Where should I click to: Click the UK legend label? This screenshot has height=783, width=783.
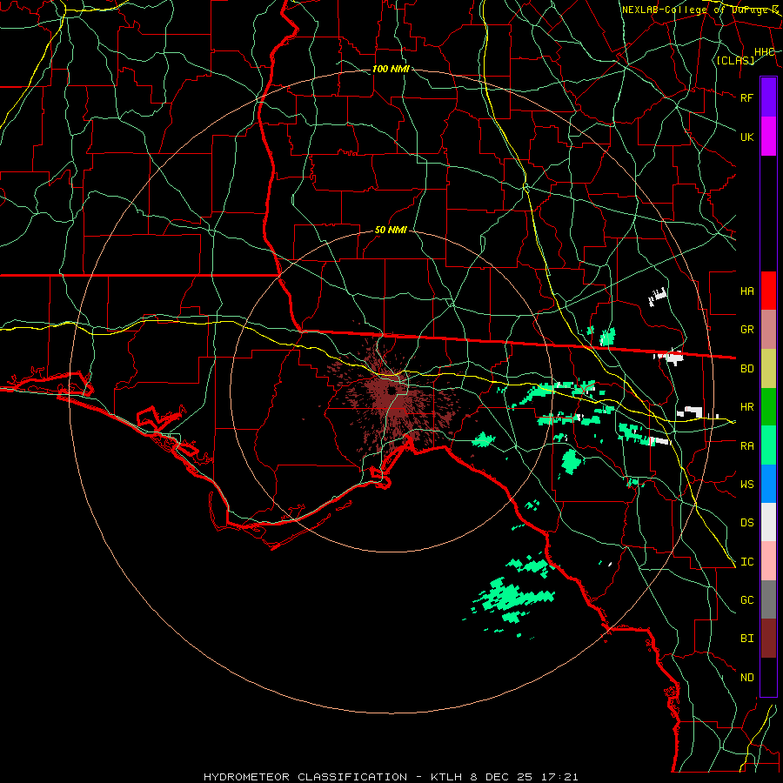point(746,137)
